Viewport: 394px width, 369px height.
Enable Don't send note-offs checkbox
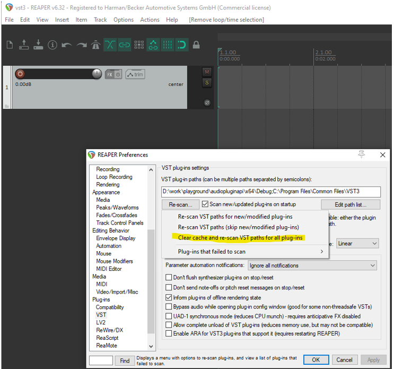[169, 287]
